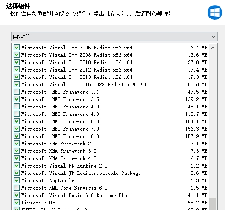Toggle Microsoft .NET Framework 7.0 checkbox
Viewport: 226px width, 210px height.
point(17,129)
